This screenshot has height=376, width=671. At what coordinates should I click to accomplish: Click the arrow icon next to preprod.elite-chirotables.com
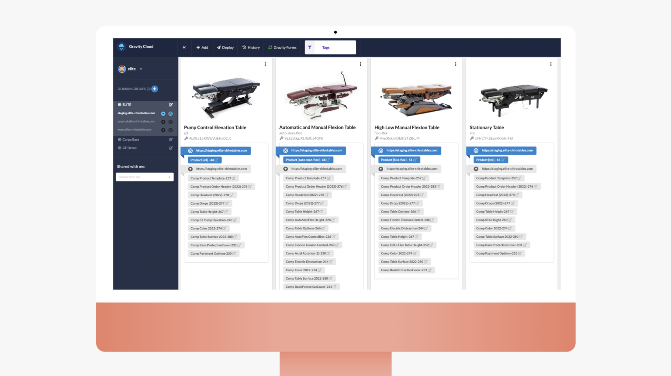coord(163,121)
